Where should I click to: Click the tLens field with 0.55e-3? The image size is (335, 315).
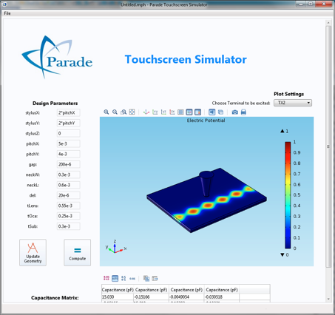69,206
